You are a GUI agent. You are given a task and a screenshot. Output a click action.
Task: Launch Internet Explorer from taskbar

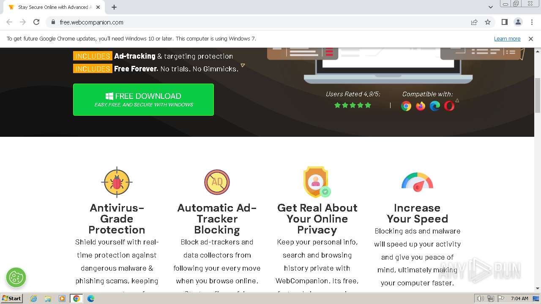pyautogui.click(x=33, y=299)
